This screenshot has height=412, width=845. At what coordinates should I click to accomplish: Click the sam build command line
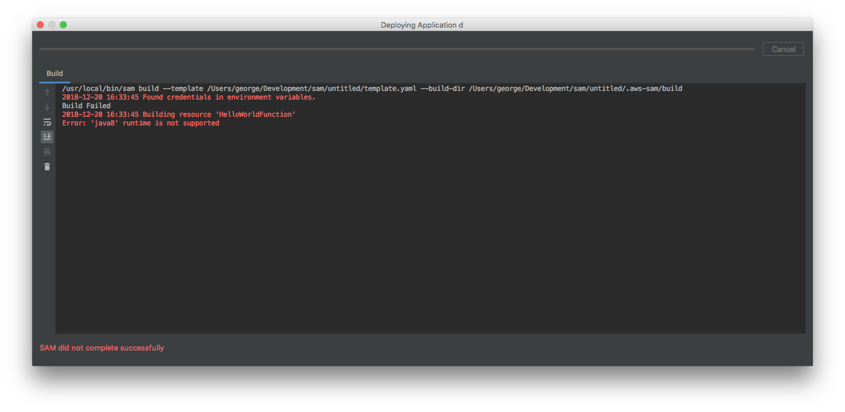pyautogui.click(x=372, y=89)
